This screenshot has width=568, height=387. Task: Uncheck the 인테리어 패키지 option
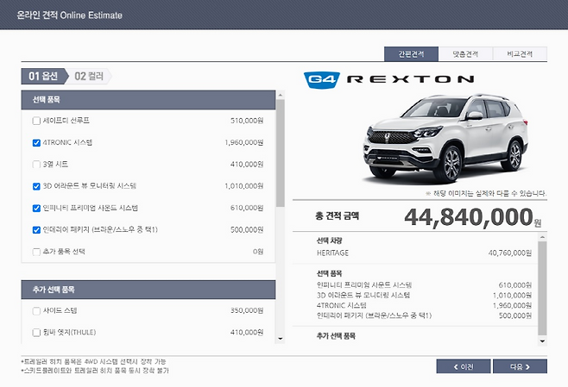(x=36, y=229)
